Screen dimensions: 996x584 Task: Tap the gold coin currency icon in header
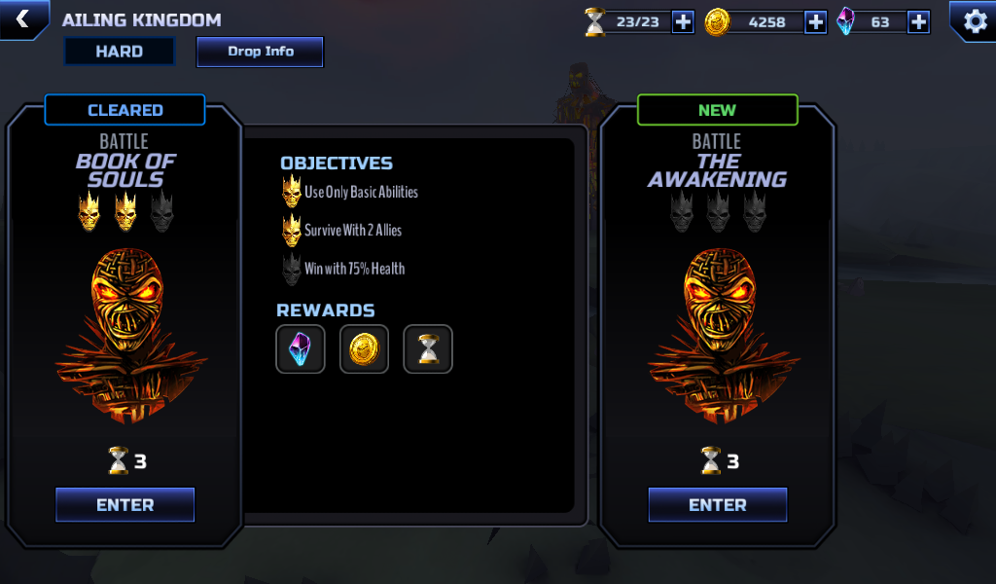pyautogui.click(x=717, y=22)
